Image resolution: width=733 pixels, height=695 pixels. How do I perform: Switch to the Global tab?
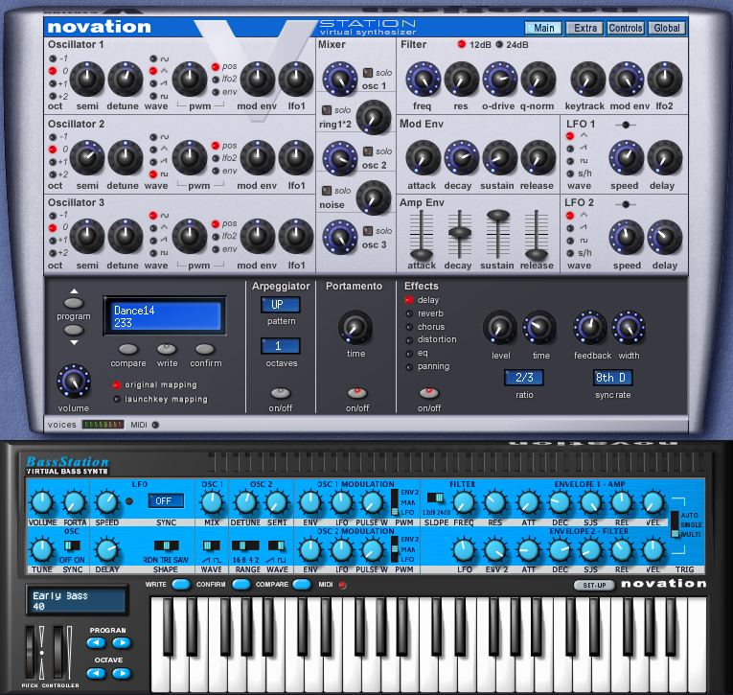(x=667, y=28)
